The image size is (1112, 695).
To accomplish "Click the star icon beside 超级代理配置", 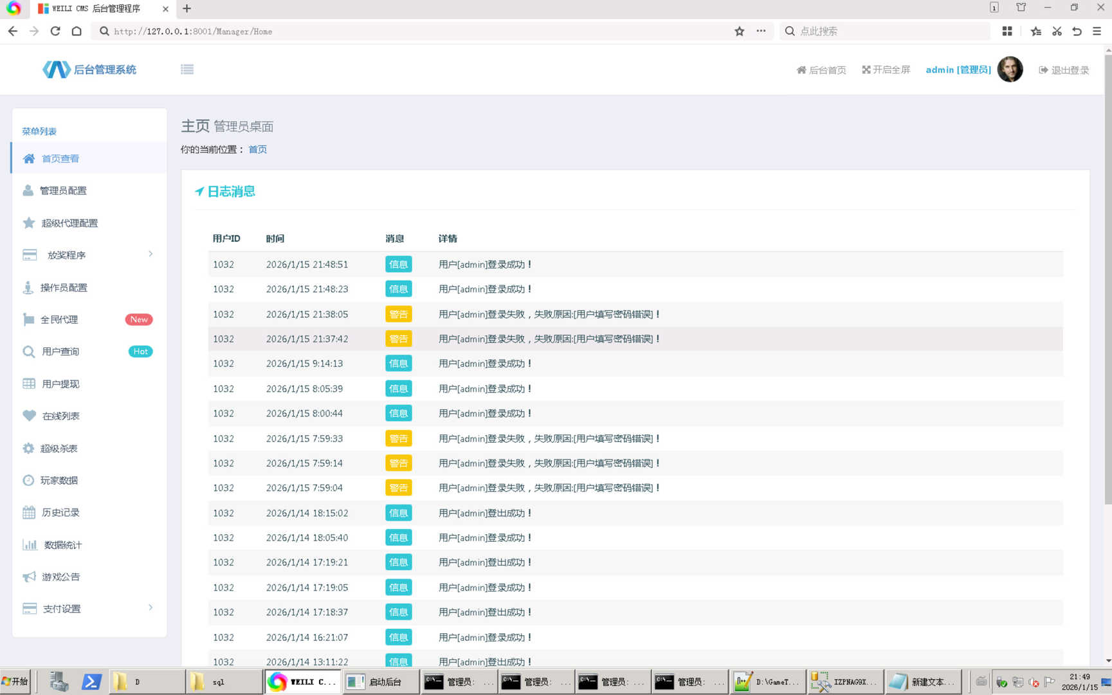I will tap(29, 223).
